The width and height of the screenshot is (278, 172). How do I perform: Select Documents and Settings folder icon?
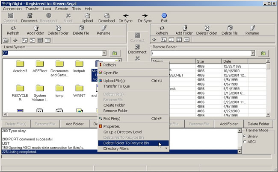coord(59,64)
